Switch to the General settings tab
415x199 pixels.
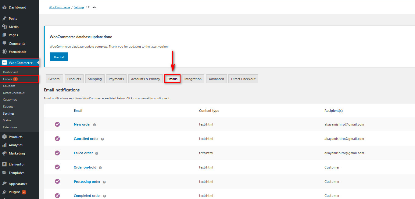click(x=54, y=79)
